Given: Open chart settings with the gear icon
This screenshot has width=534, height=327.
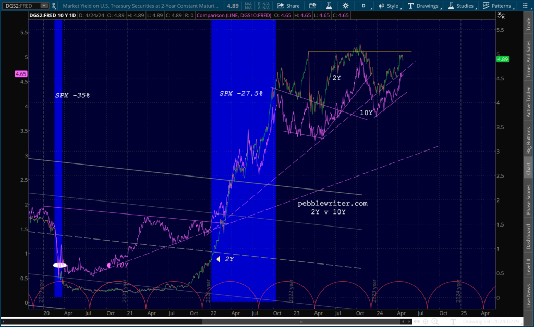Looking at the screenshot, I should (x=345, y=6).
